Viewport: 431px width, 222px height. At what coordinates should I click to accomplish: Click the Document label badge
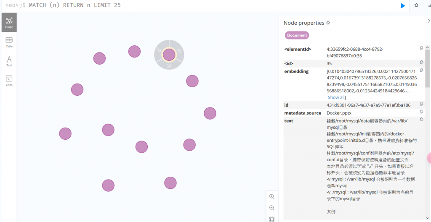click(297, 35)
